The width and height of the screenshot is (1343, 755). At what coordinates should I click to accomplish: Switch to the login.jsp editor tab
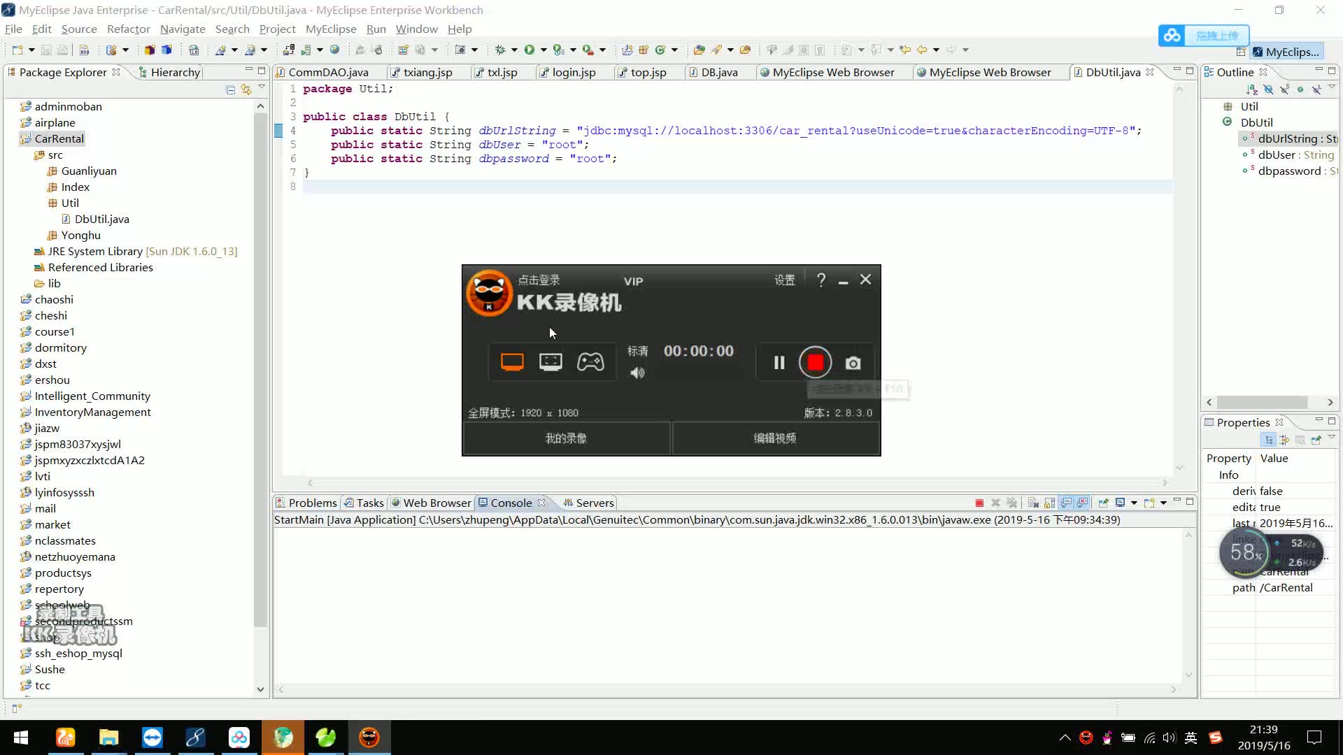pos(574,72)
